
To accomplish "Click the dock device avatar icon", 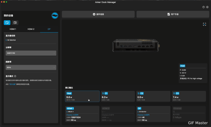I will click(55, 15).
